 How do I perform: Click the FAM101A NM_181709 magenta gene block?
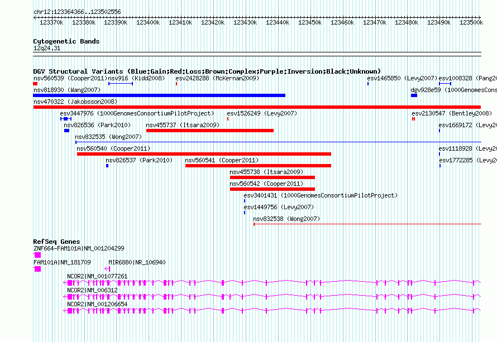click(x=37, y=269)
